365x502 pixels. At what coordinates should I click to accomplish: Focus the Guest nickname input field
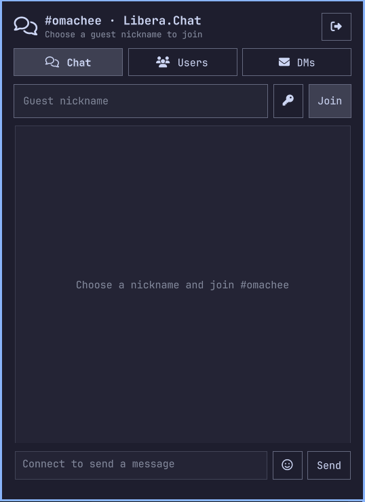(141, 101)
